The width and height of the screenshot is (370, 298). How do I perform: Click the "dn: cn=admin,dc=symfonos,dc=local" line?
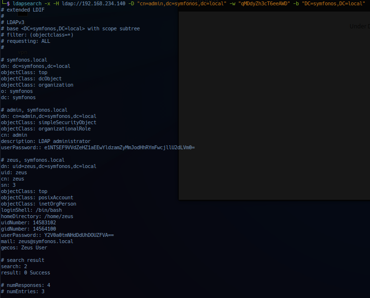(49, 116)
